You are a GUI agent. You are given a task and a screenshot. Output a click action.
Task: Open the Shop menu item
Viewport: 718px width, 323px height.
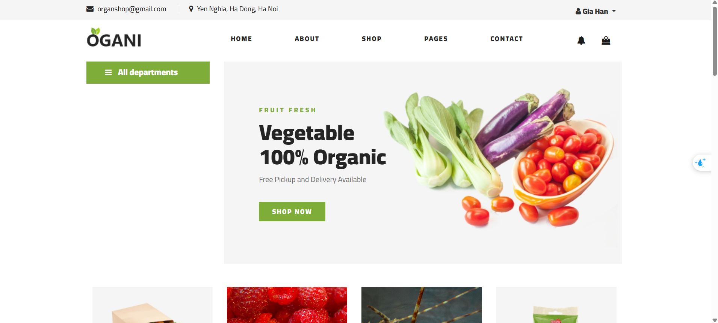point(372,39)
